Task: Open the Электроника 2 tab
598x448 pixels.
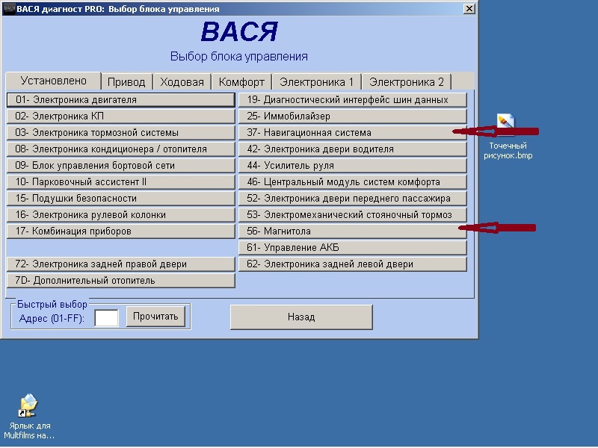Action: (407, 82)
